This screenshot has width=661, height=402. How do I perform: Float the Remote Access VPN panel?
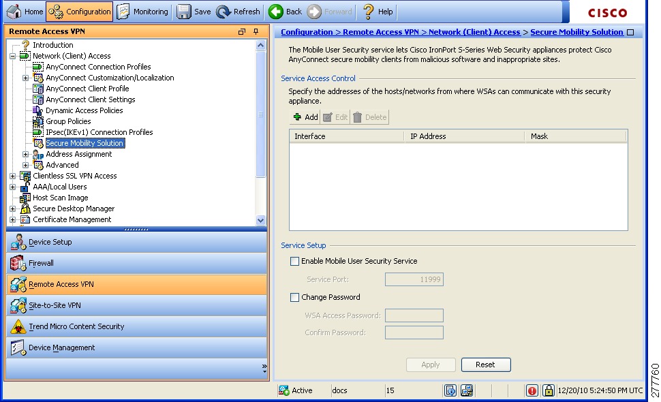[241, 31]
